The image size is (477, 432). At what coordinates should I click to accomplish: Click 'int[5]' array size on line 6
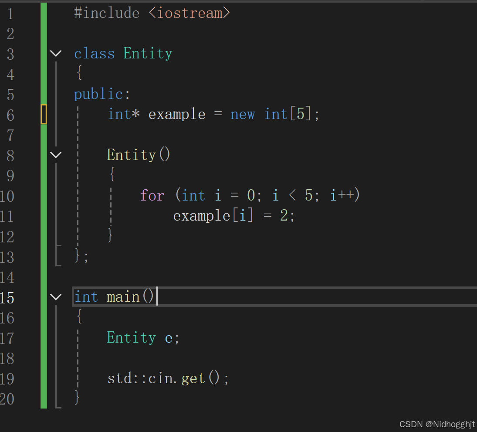tap(288, 114)
